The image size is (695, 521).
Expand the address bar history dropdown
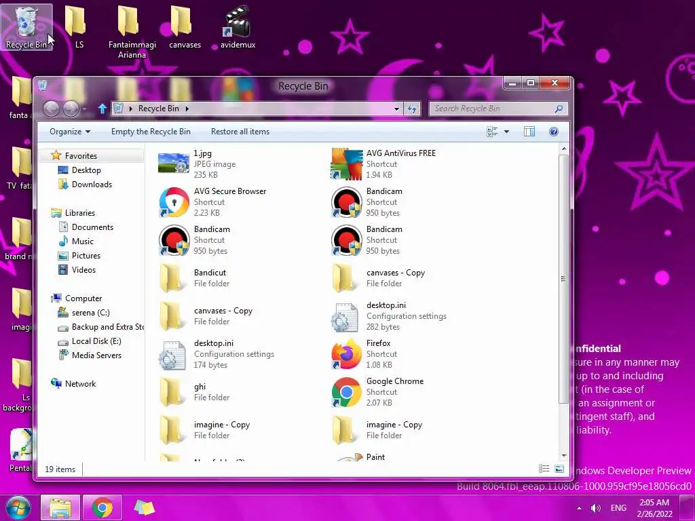click(396, 109)
